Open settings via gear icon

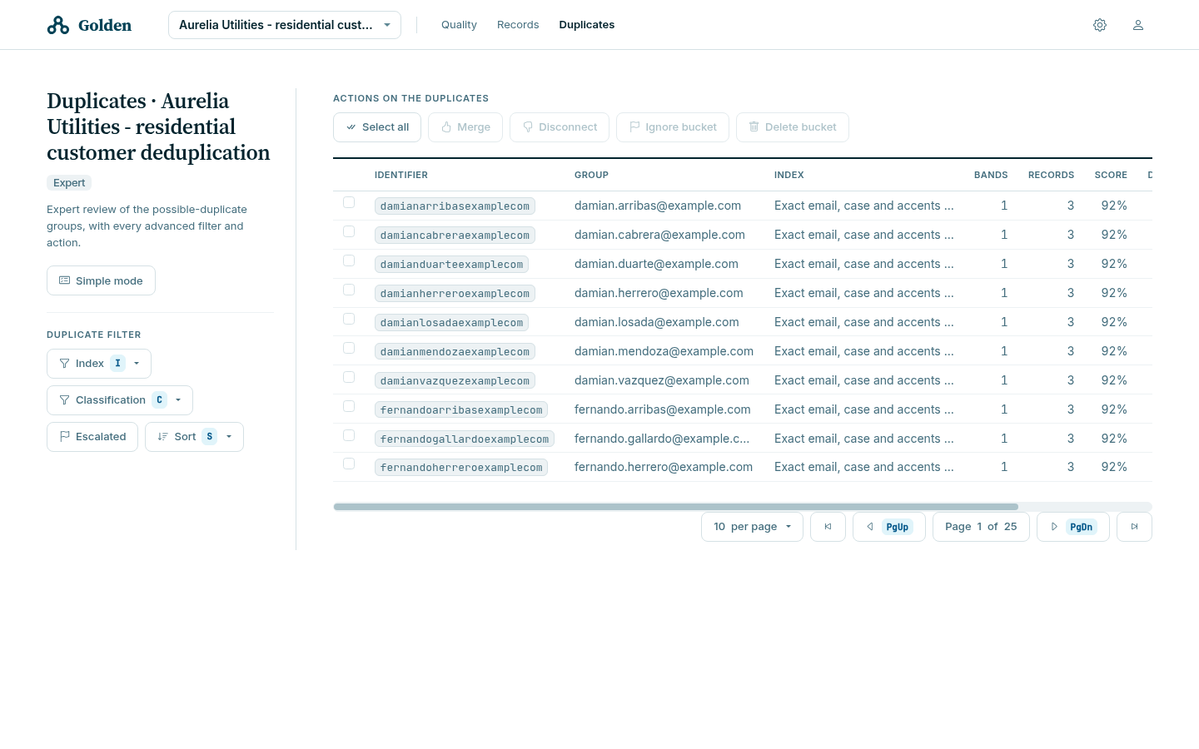(1100, 25)
